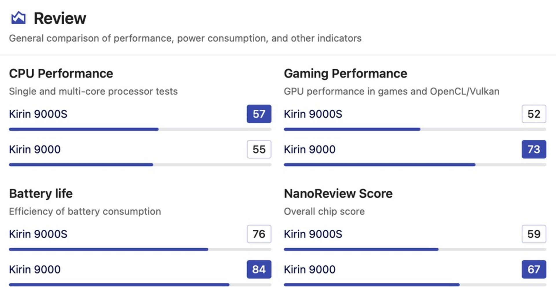Select Kirin 9000S under NanoReview Score
The image size is (556, 294).
[313, 234]
